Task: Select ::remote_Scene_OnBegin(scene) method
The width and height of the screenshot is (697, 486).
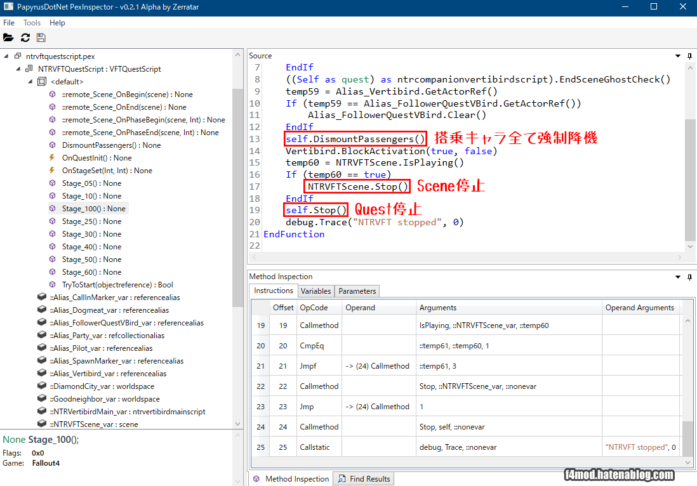Action: point(127,95)
